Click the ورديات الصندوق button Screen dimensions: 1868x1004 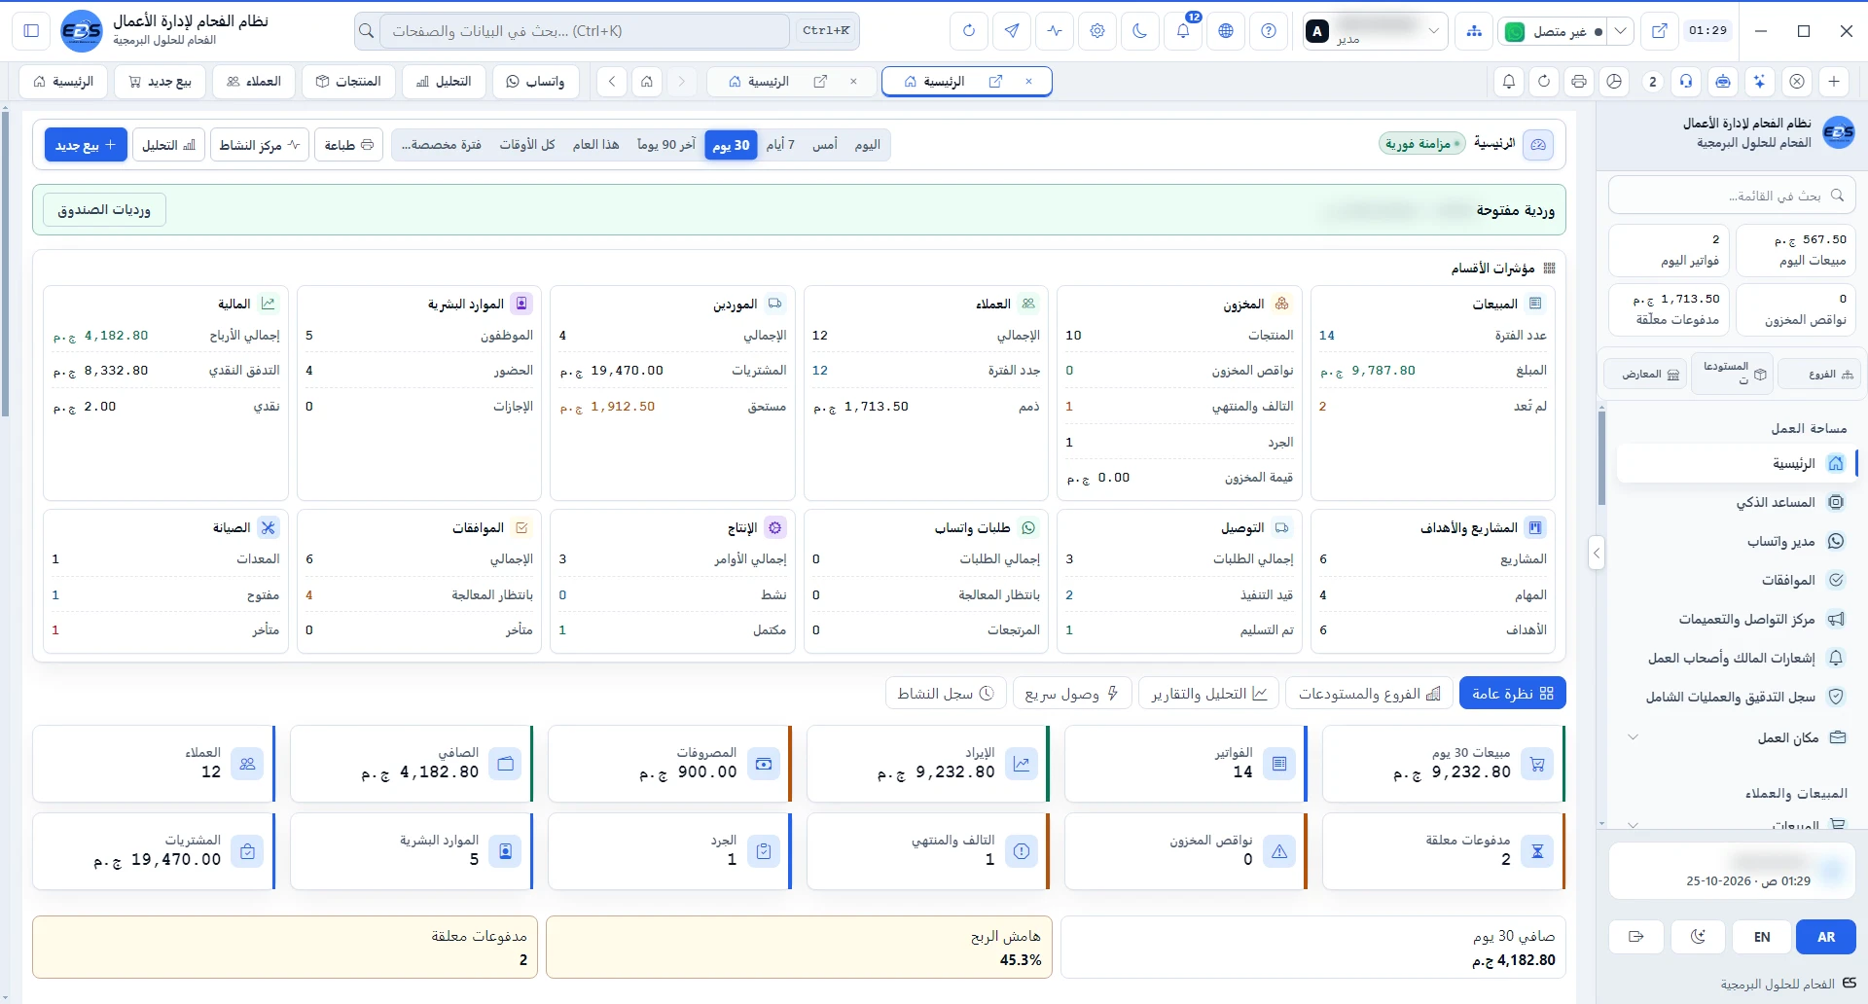[104, 210]
